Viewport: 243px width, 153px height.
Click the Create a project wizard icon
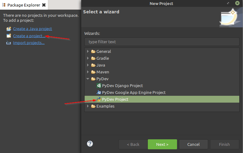pyautogui.click(x=9, y=36)
